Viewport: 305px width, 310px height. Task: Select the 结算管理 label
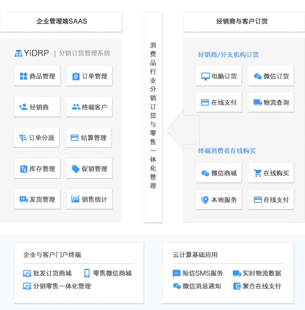pos(94,138)
